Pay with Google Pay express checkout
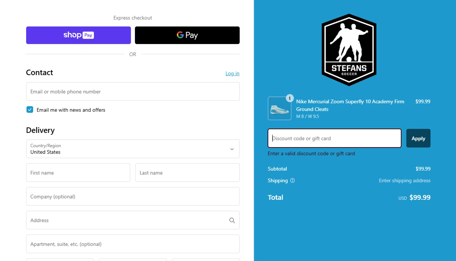456x261 pixels. point(187,35)
